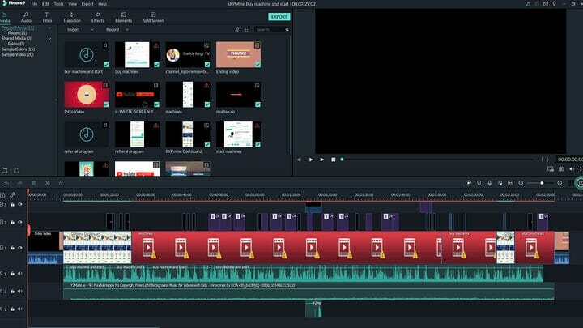Hide video track 3 with eye icon
The width and height of the screenshot is (583, 328).
[x=20, y=205]
